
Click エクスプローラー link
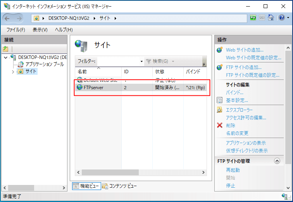click(x=239, y=110)
